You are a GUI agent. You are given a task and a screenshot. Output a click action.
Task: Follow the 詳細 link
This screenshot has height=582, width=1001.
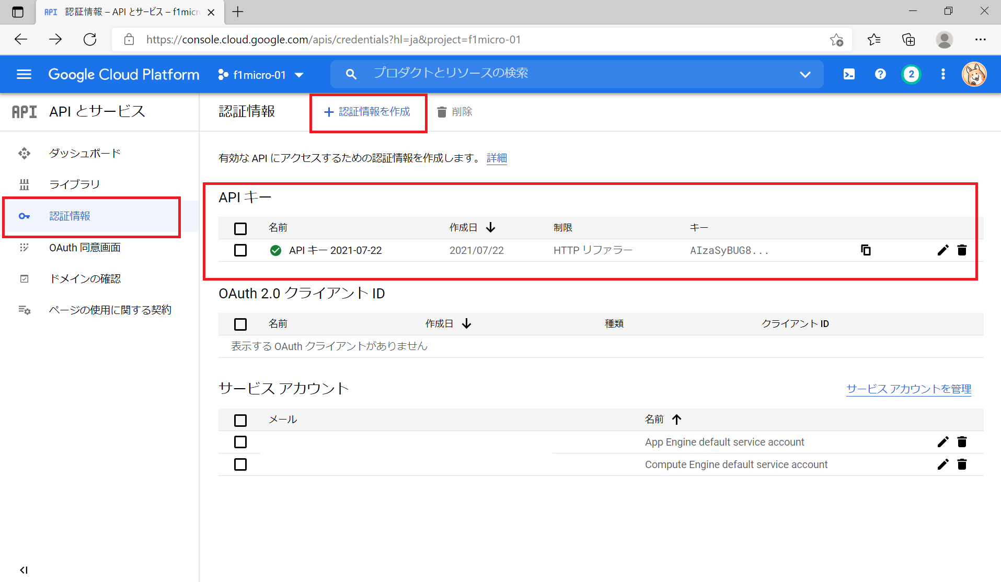[x=497, y=158]
